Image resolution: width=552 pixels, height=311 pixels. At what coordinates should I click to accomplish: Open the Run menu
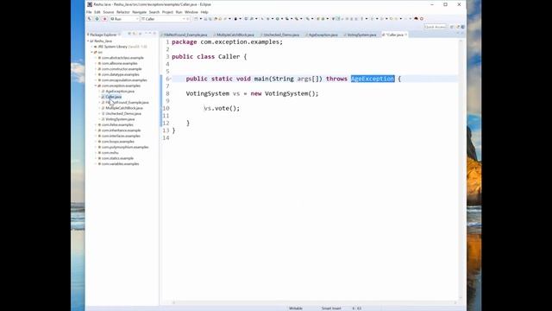[179, 12]
